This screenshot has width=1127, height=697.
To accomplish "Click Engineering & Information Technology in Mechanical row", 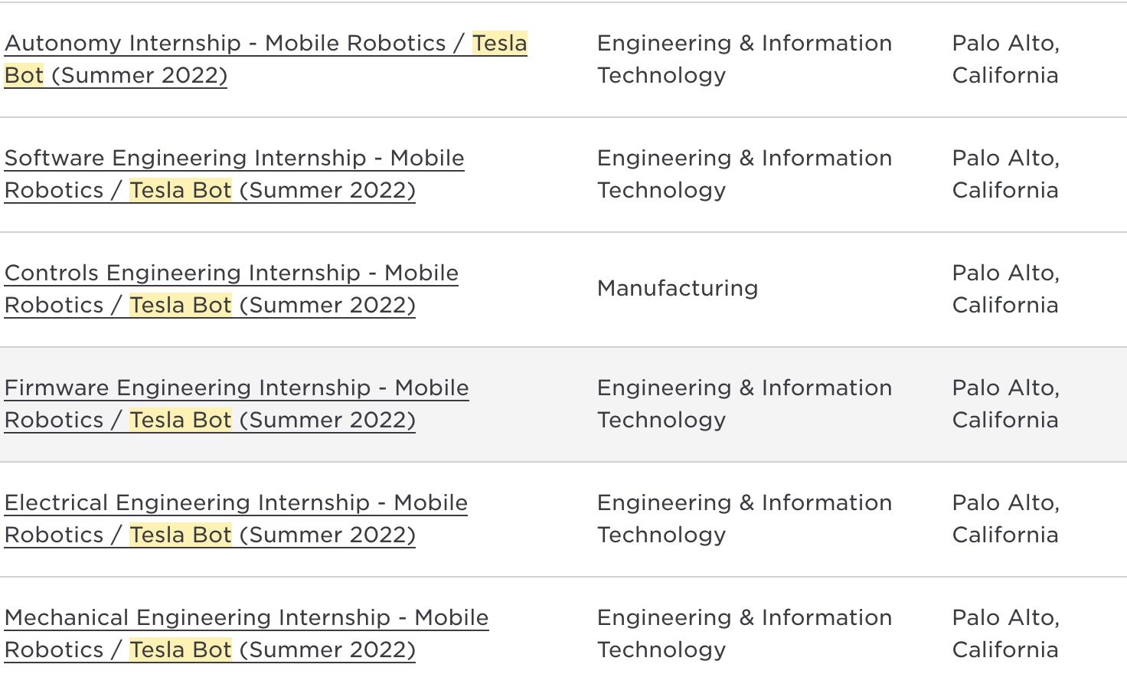I will tap(744, 633).
